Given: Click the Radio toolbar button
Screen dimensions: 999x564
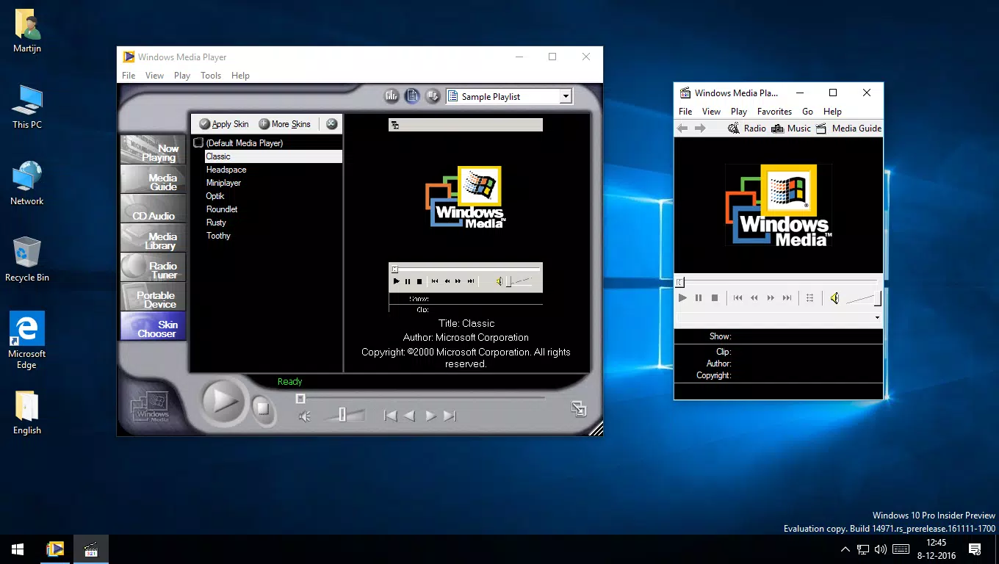Looking at the screenshot, I should (747, 129).
